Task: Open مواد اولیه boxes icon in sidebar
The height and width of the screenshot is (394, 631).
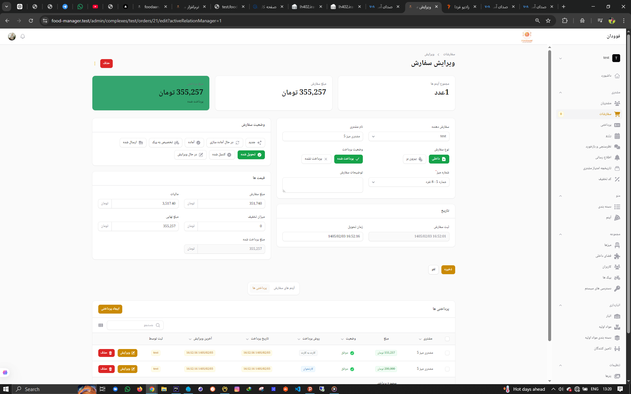Action: pos(617,327)
